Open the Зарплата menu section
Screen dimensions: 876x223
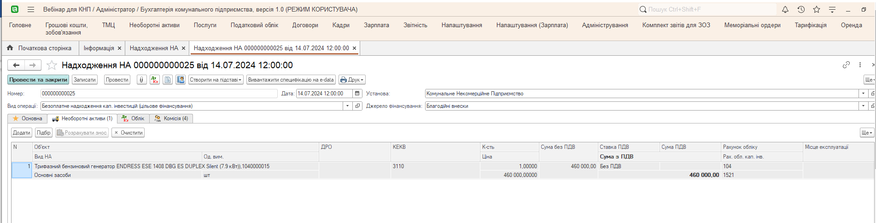[x=376, y=25]
